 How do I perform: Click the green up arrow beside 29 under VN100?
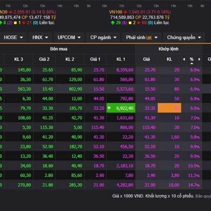coord(112,23)
